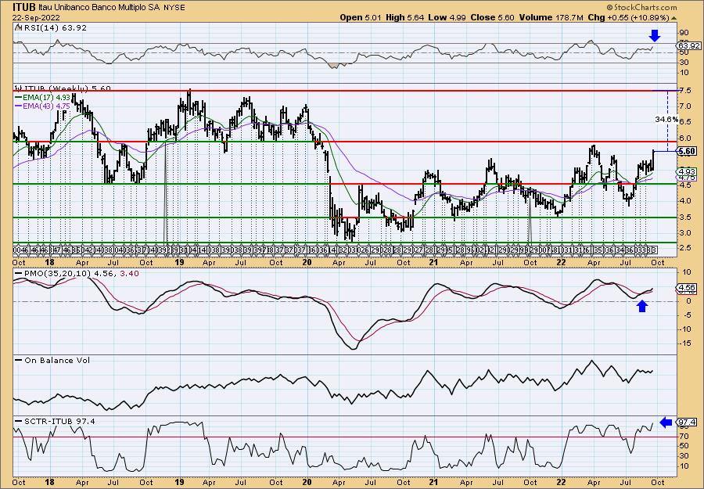Click the EMA(43) 4.75 legend entry
Screen dimensions: 704x489
(x=43, y=106)
